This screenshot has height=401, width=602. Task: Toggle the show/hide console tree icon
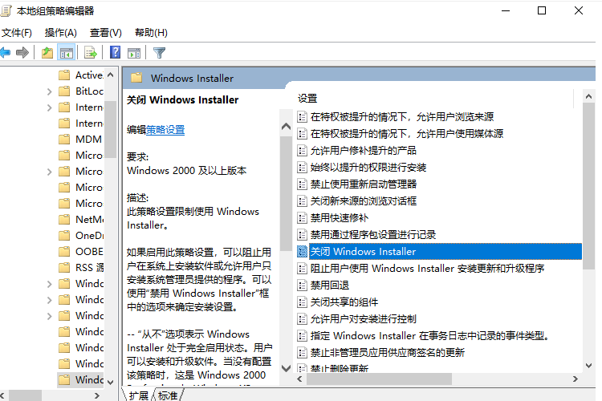click(66, 53)
